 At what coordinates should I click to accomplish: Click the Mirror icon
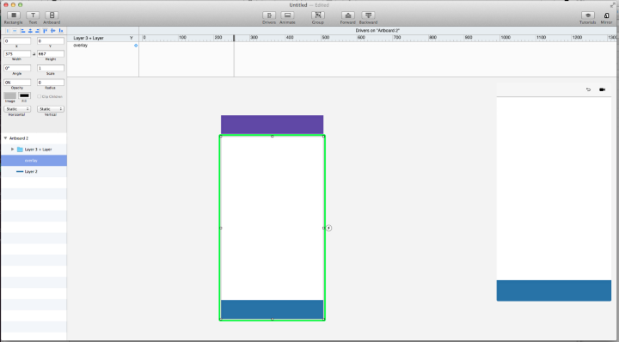click(606, 15)
